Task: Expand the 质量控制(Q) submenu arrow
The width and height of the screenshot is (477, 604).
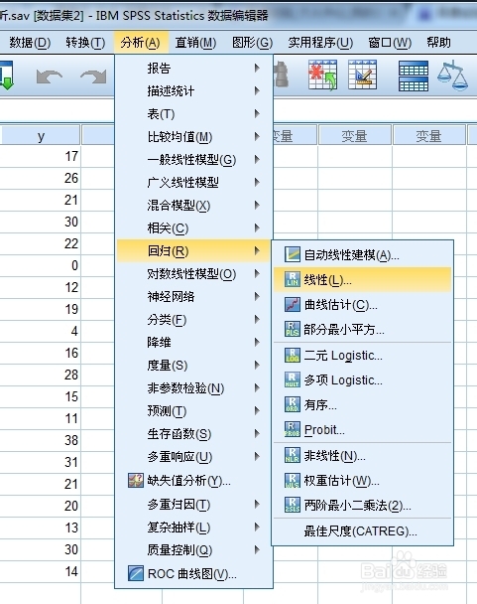Action: (257, 549)
